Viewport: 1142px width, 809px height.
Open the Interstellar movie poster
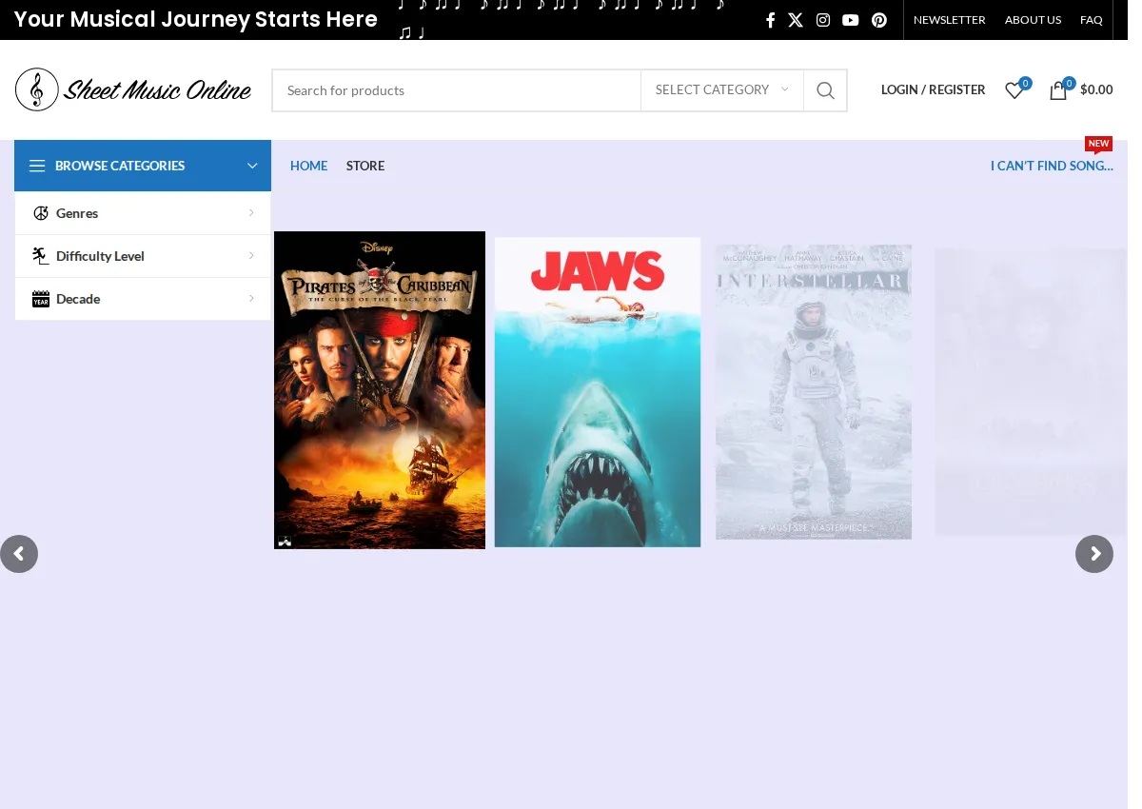pos(814,392)
